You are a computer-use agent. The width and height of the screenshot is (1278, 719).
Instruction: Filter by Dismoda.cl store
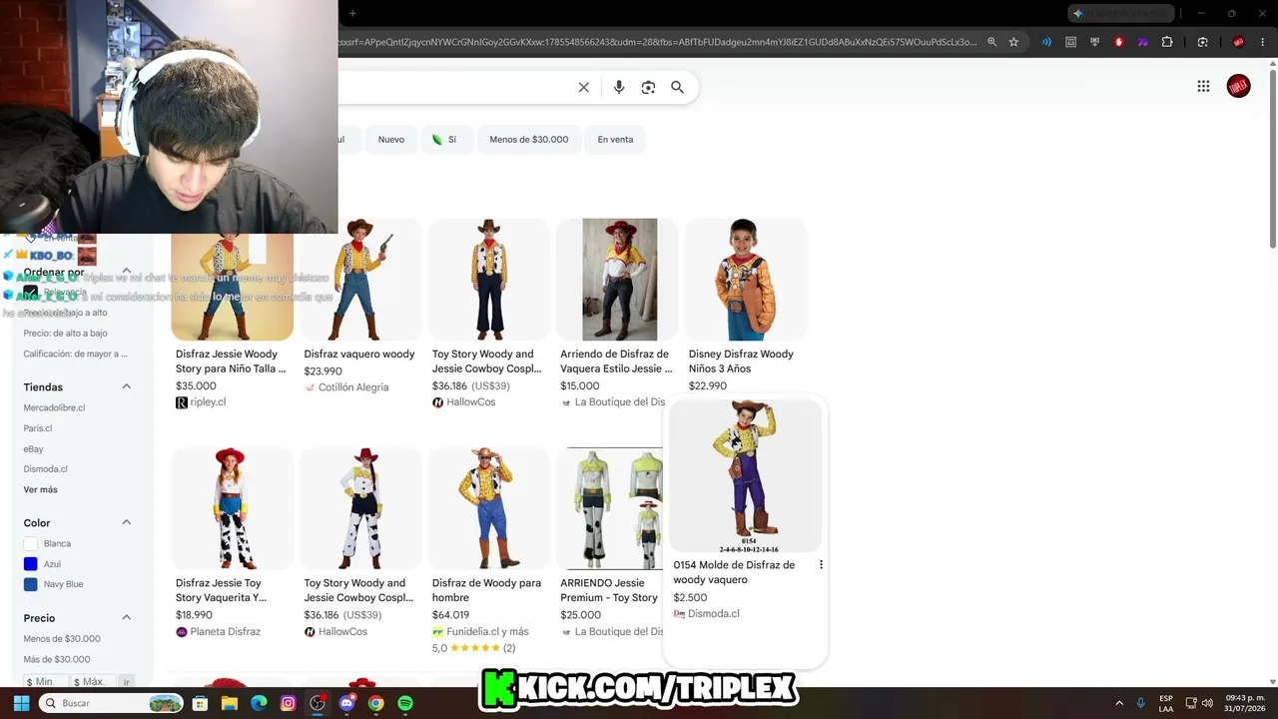point(46,469)
